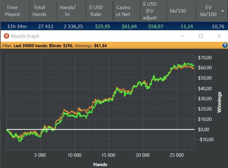Select the 2 336,25 hands per hour cell
The image size is (228, 168).
[73, 26]
